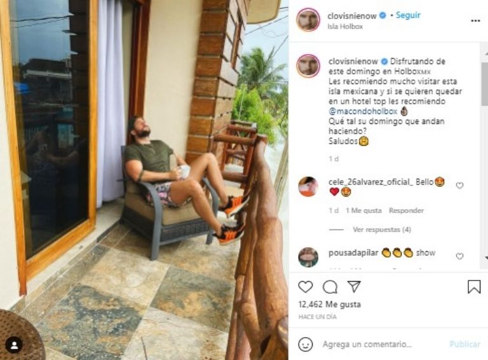
Task: Click clovisnienow verified badge in header
Action: (383, 15)
